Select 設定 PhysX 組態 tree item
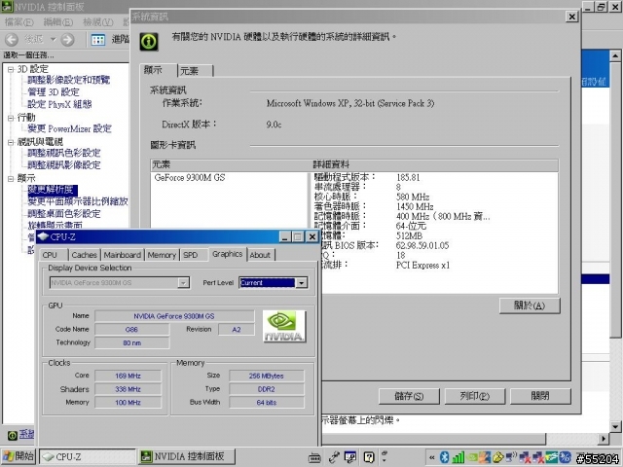 (x=59, y=104)
